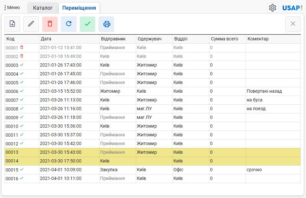
Task: Click the comment 'срочно'
Action: [254, 170]
